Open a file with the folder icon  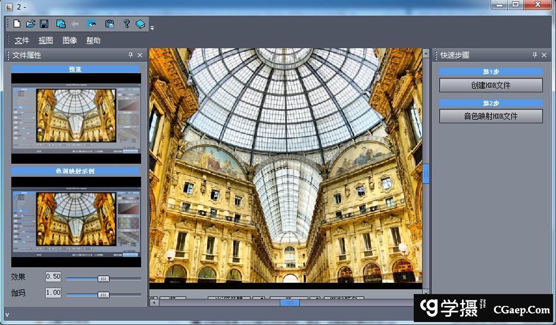30,24
